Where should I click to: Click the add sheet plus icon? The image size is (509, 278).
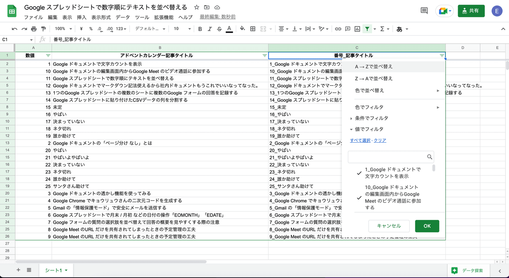[18, 270]
